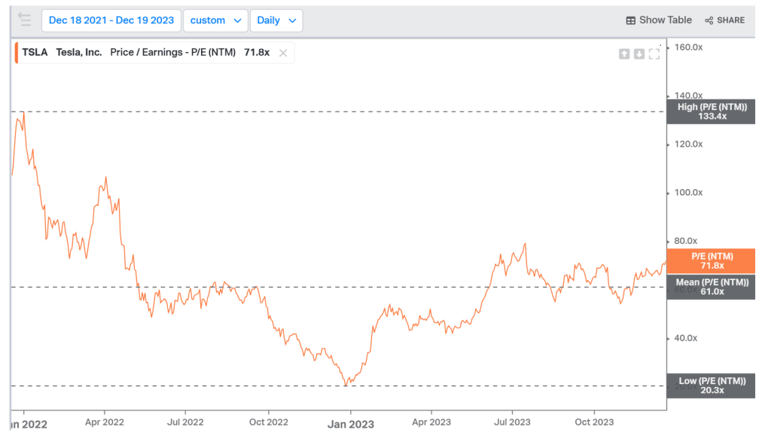Open the Daily frequency dropdown

click(276, 20)
